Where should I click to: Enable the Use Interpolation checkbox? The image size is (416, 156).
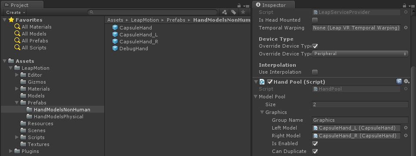coord(315,72)
